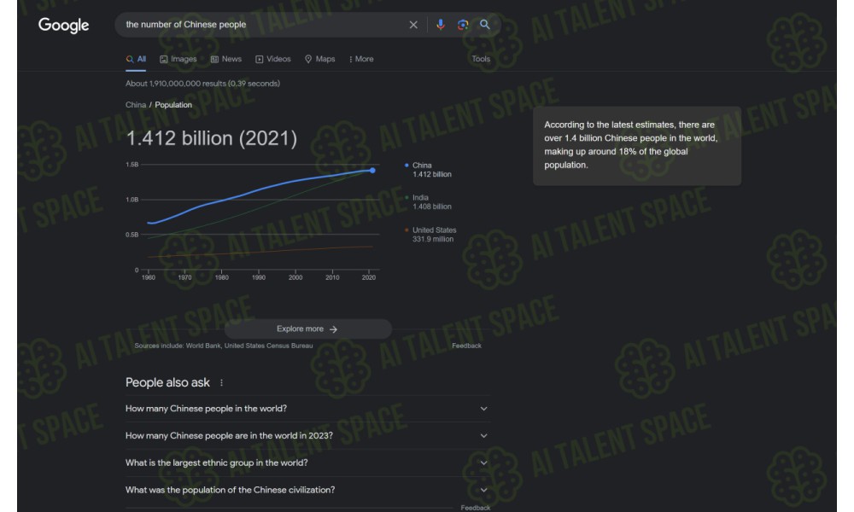This screenshot has width=854, height=512.
Task: Expand "How many Chinese people are in the world in 2023?"
Action: tap(307, 436)
